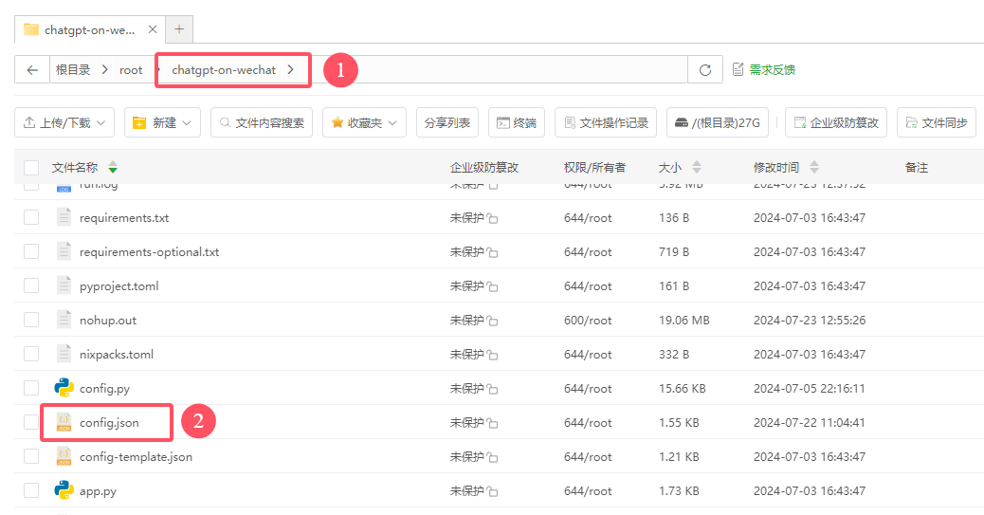Click the config.json file icon
The width and height of the screenshot is (984, 515).
(x=64, y=422)
